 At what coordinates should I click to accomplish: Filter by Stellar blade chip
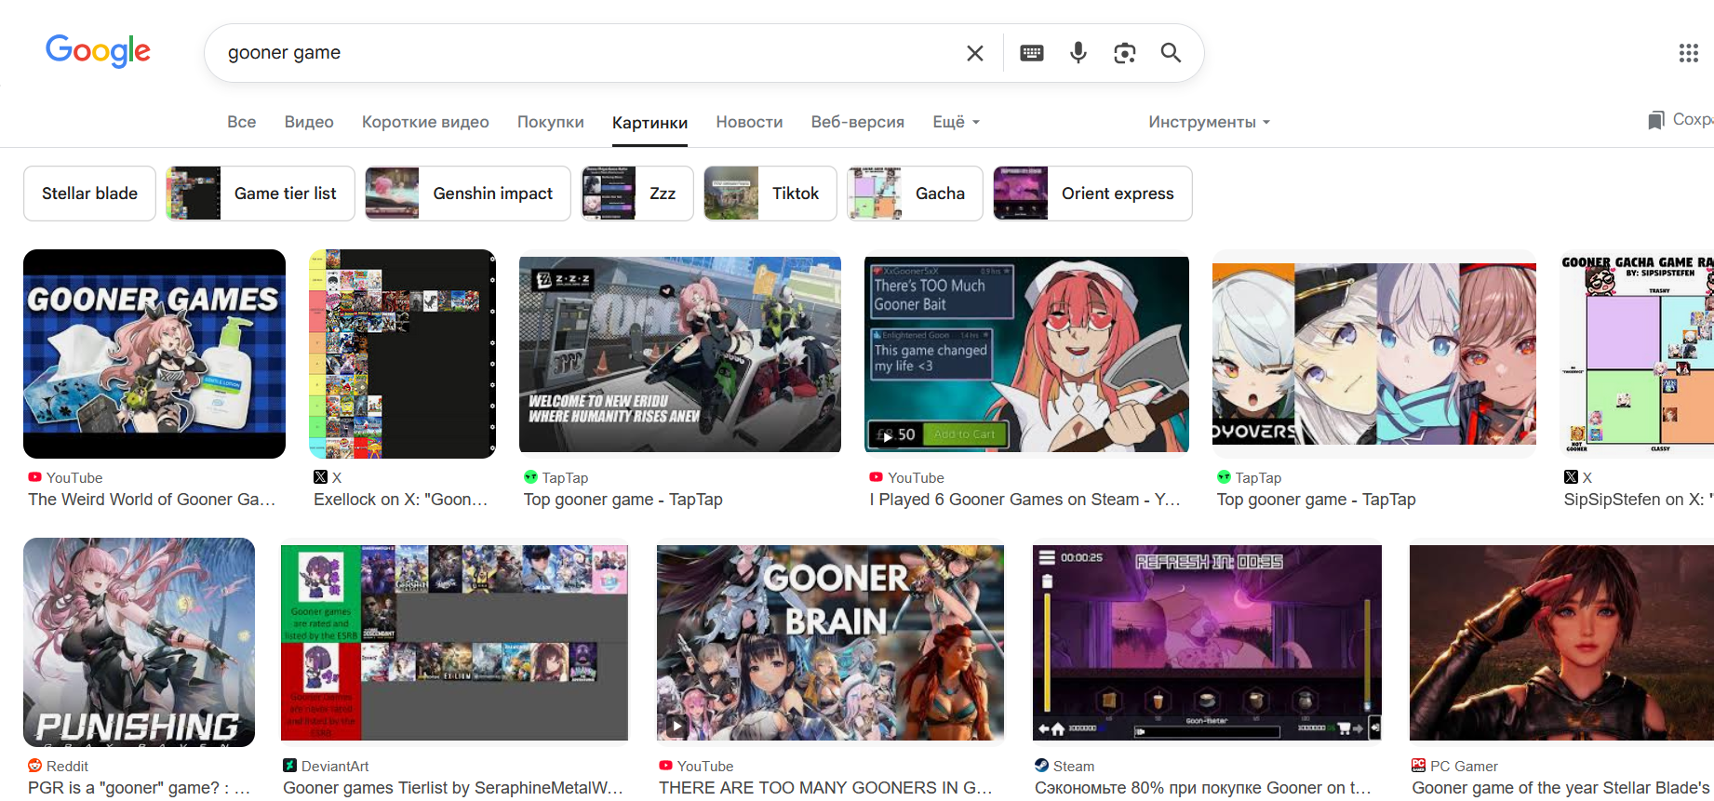click(89, 194)
